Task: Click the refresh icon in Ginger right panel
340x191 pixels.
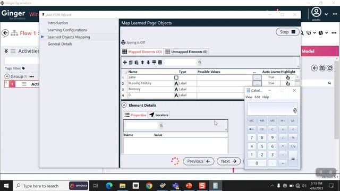Action: (330, 68)
